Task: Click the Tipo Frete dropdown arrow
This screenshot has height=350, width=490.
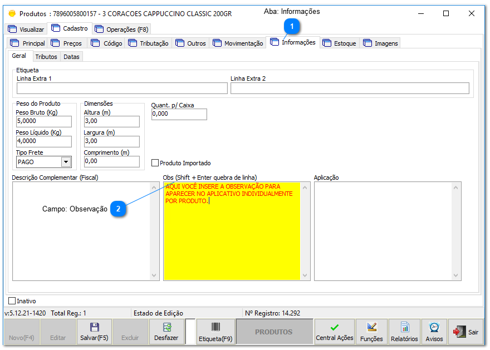Action: (x=66, y=162)
